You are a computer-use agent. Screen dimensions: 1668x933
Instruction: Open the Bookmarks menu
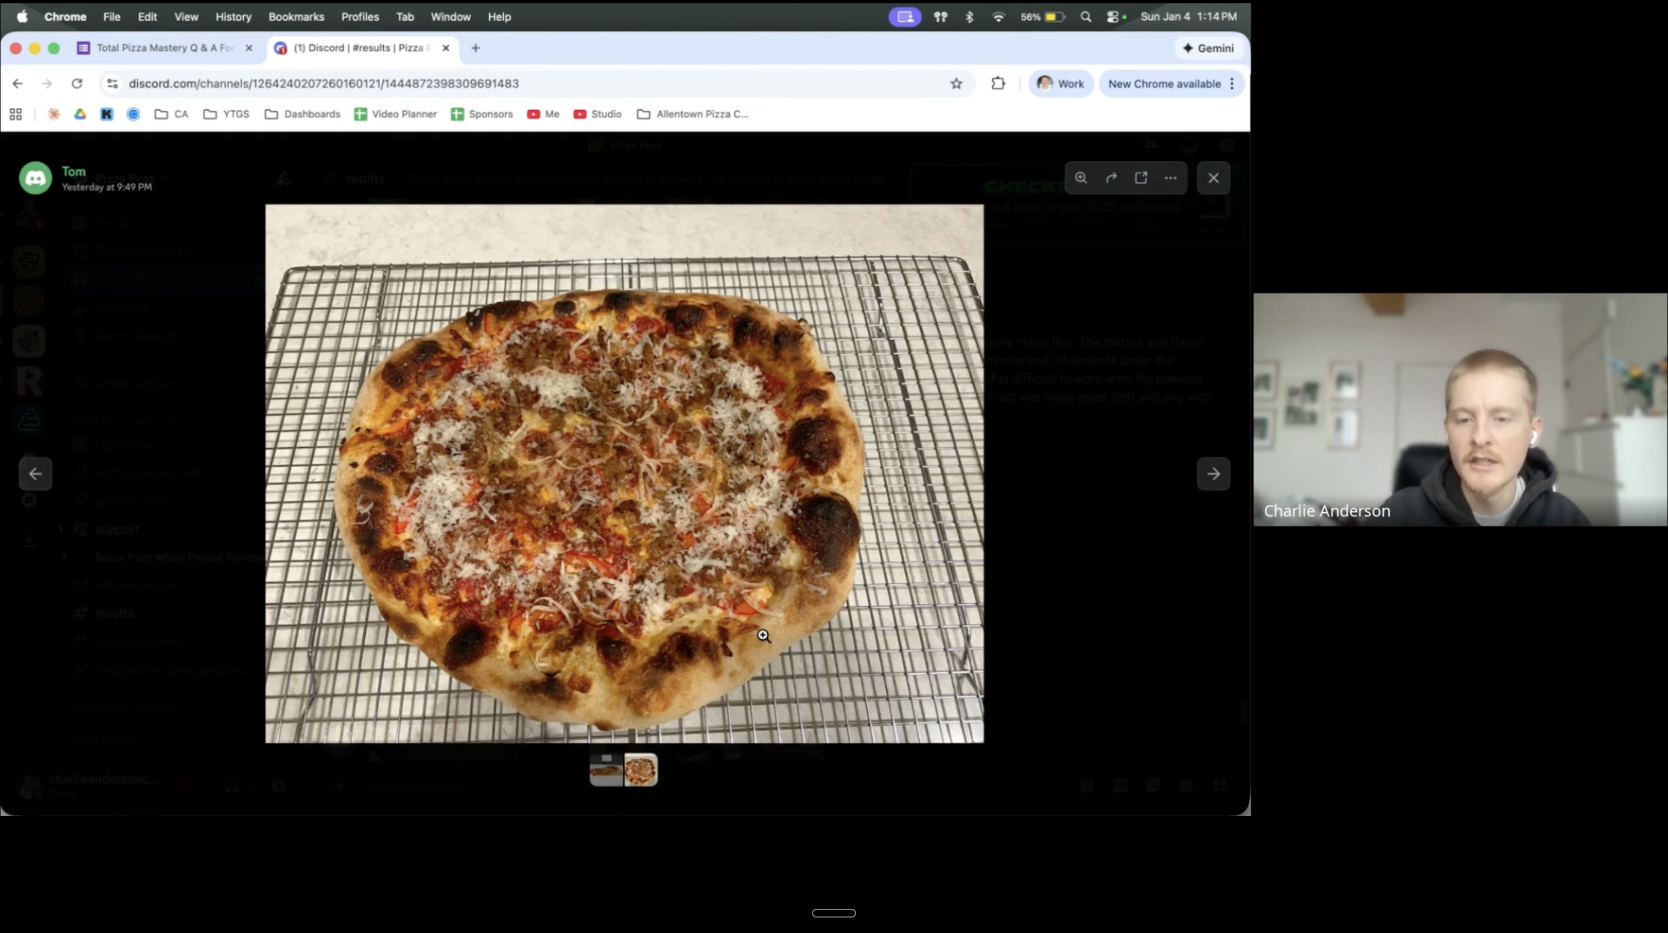[x=296, y=17]
